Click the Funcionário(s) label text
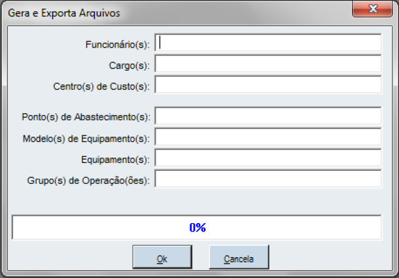Viewport: 399px width, 278px height. click(118, 44)
